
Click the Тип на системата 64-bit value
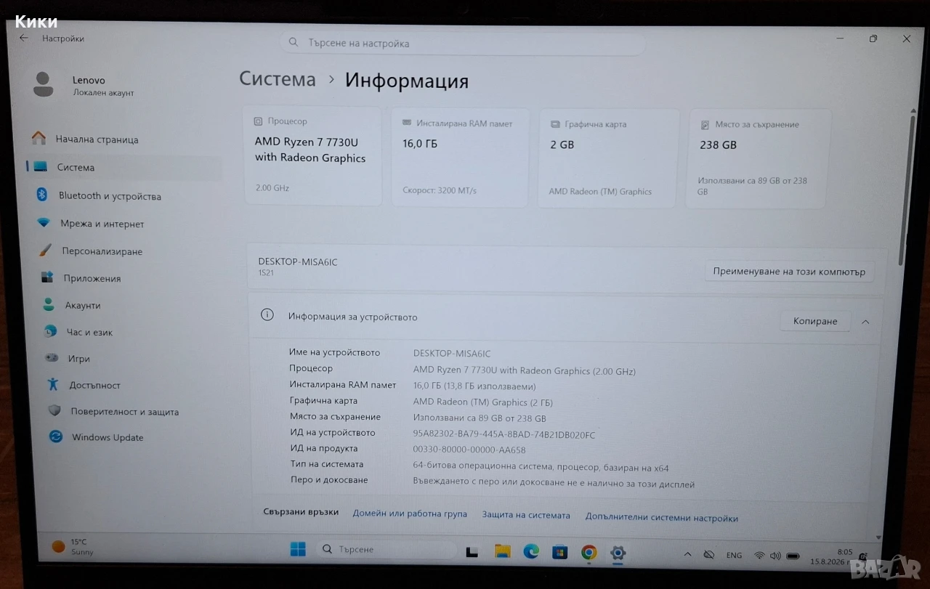tap(541, 468)
